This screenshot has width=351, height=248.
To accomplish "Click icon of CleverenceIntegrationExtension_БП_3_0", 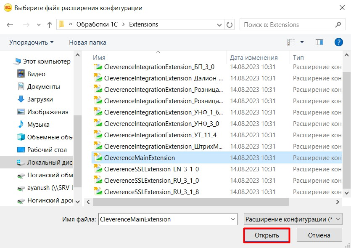I will [x=98, y=67].
